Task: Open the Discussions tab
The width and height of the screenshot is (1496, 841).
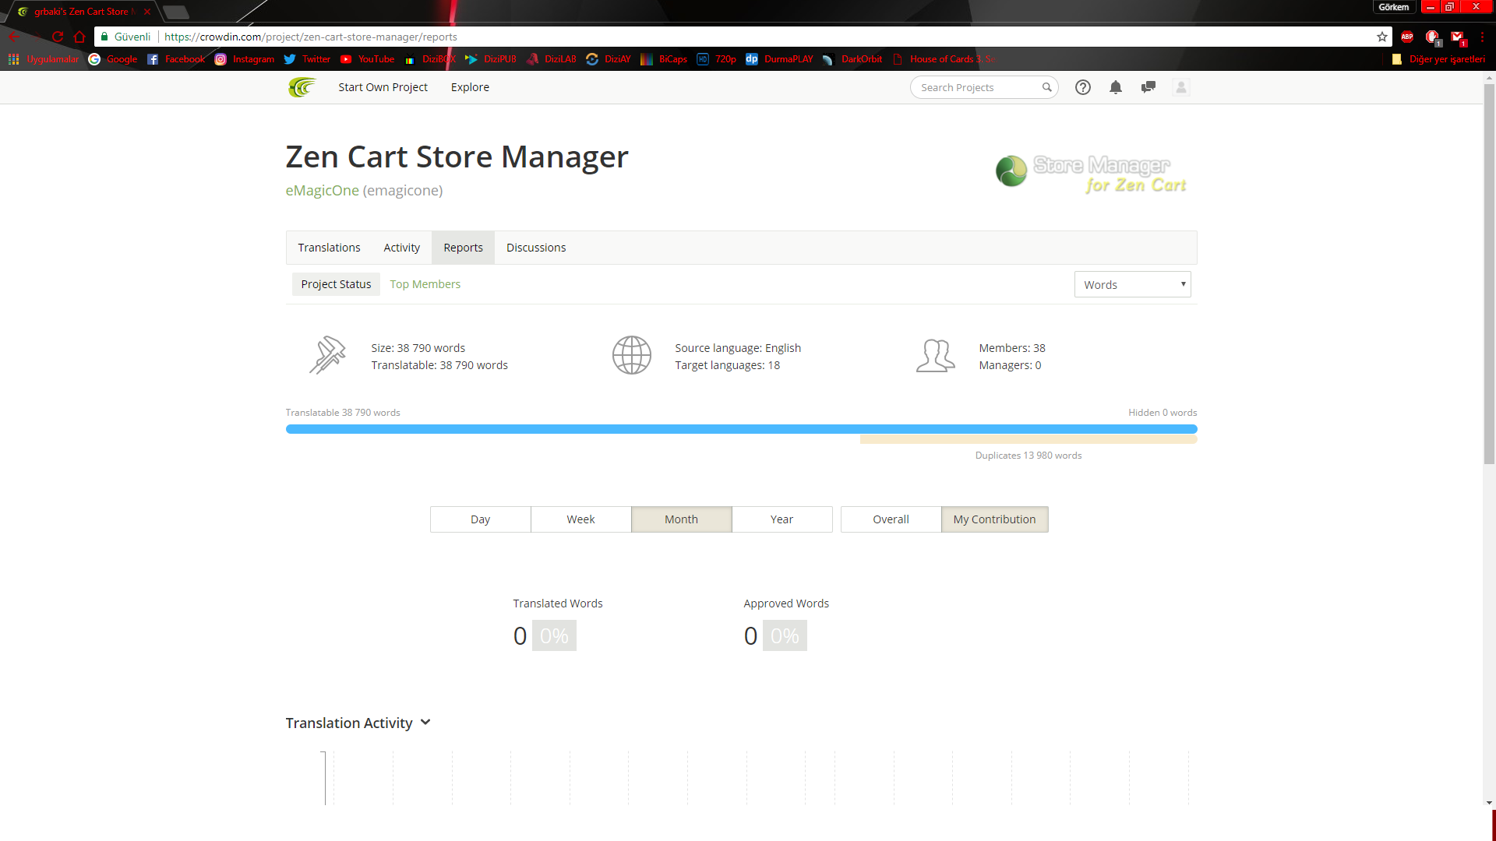Action: click(536, 248)
